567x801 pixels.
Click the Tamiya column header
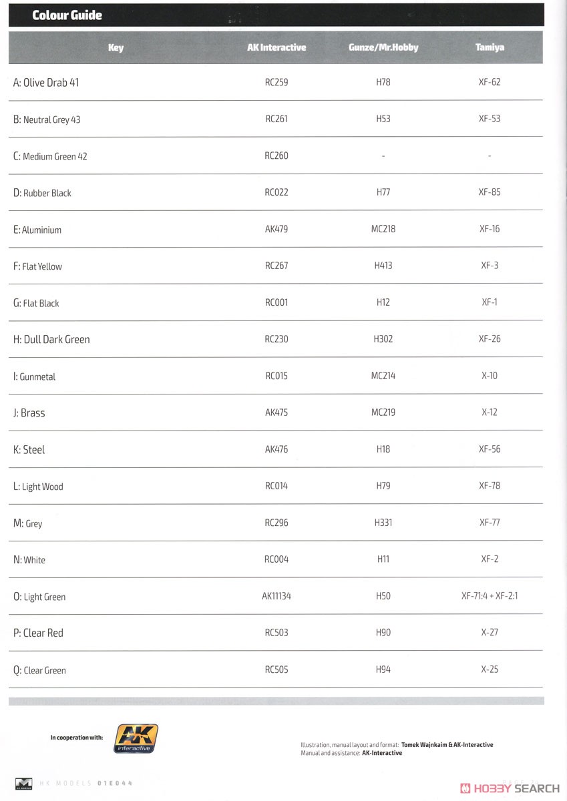click(x=490, y=47)
